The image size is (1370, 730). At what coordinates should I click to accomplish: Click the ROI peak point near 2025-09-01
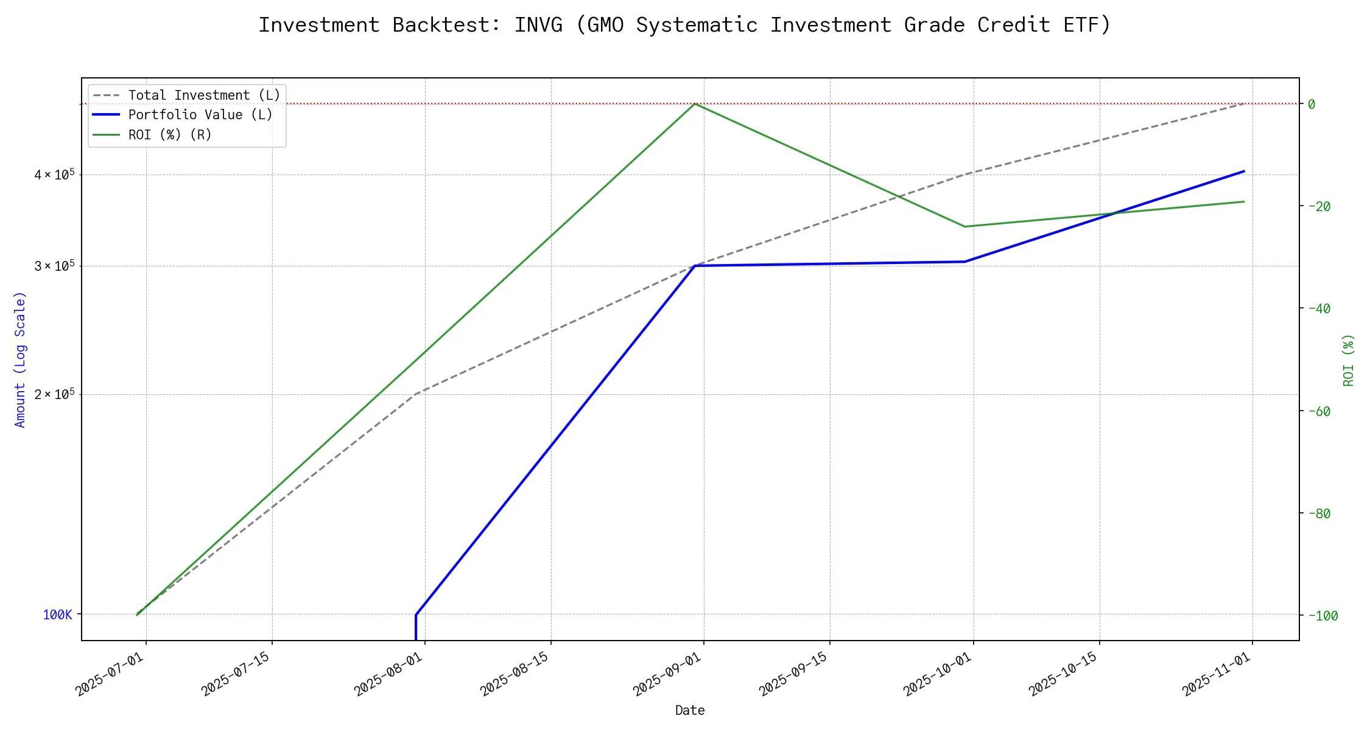(x=695, y=104)
